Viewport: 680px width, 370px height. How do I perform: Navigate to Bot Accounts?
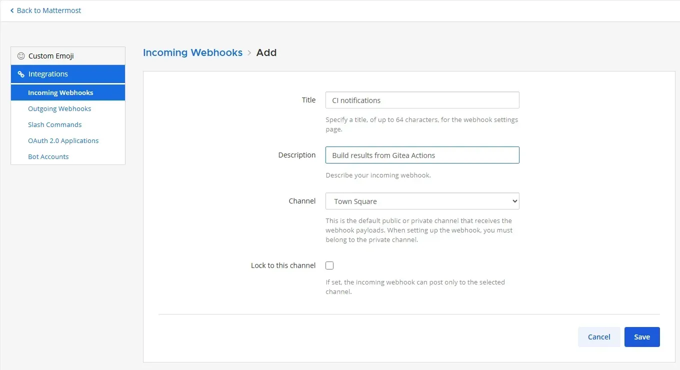click(48, 156)
